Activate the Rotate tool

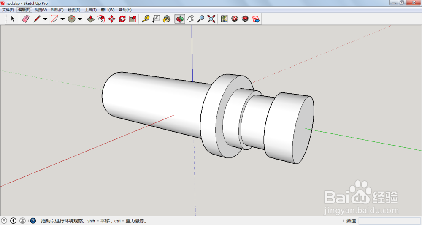(x=122, y=19)
